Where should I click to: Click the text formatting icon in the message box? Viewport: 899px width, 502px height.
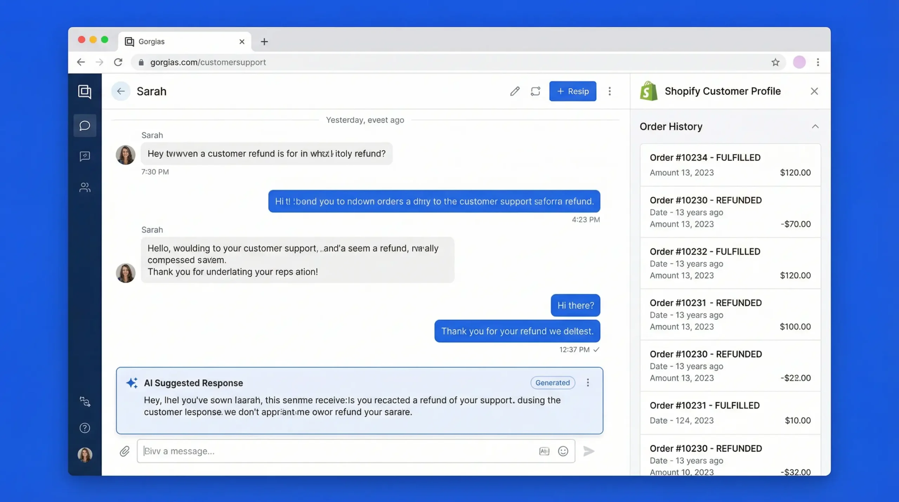pyautogui.click(x=544, y=451)
